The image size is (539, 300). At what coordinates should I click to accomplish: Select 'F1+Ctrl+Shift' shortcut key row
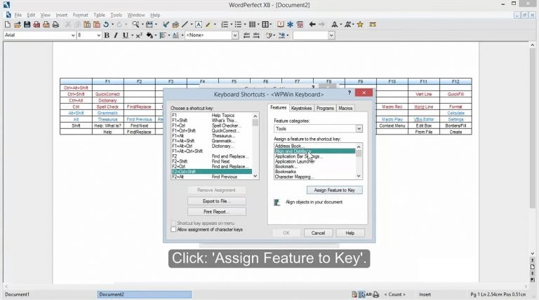(212, 131)
